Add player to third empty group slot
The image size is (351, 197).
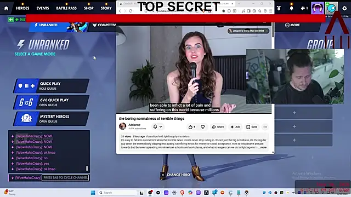(303, 140)
